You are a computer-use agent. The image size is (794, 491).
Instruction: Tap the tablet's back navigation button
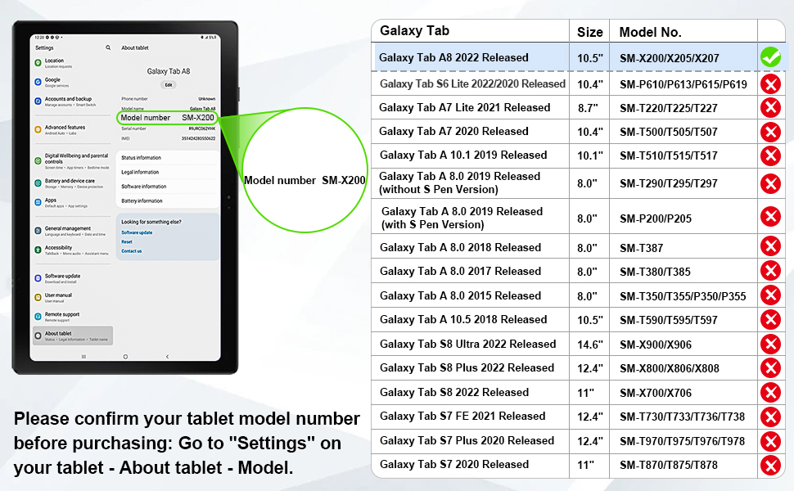point(168,357)
